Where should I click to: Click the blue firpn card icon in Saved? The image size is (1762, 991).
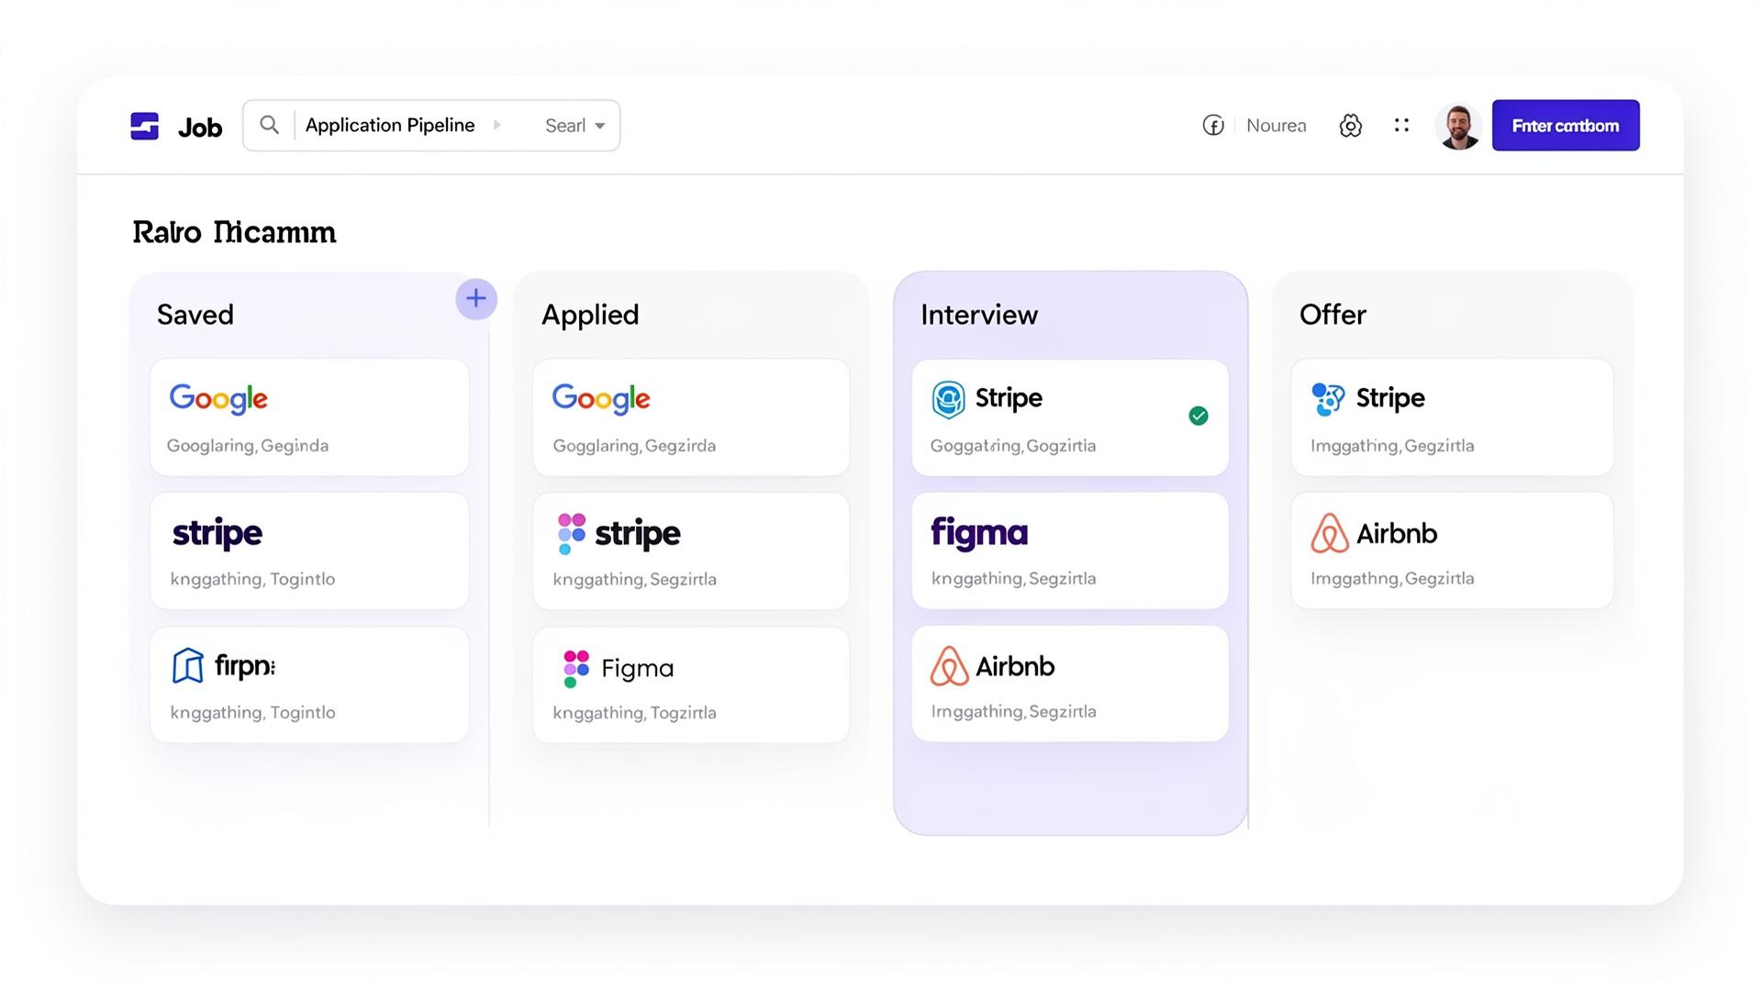[187, 665]
